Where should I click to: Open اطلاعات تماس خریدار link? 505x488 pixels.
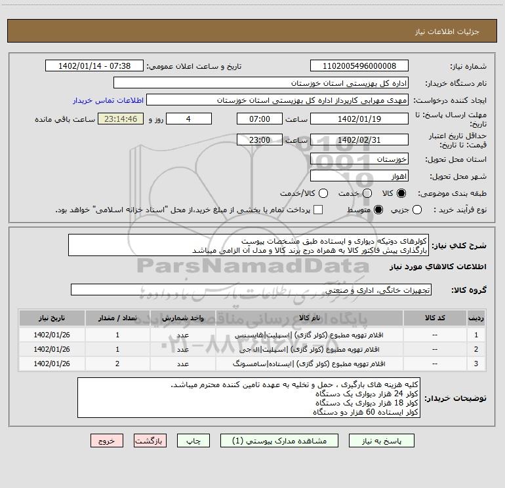108,100
